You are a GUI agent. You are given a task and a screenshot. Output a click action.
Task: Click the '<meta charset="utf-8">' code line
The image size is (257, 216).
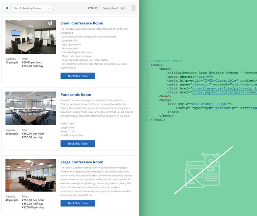tap(190, 77)
